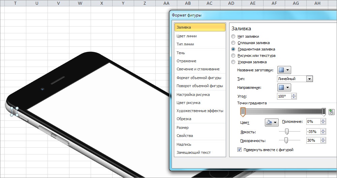Select column AA header in spreadsheet

(166, 3)
